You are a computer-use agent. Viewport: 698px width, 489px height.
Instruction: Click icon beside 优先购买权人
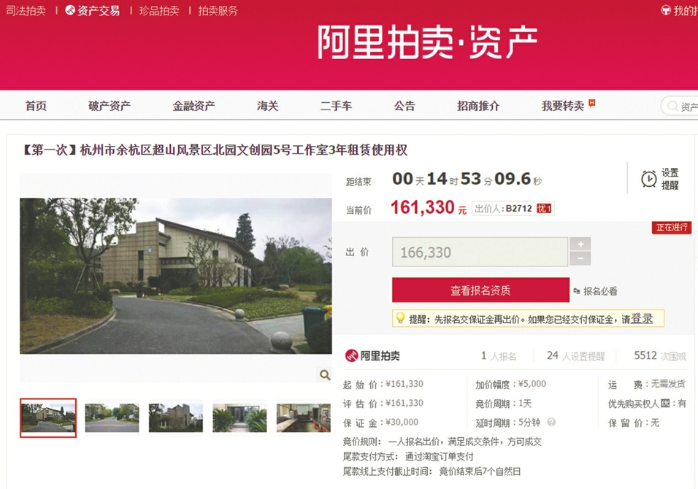pos(665,403)
